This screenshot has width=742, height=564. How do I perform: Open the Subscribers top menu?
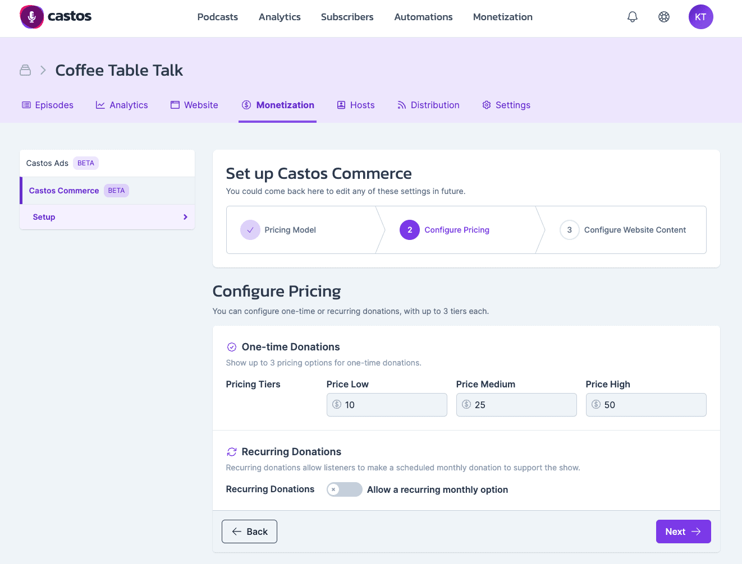[347, 17]
